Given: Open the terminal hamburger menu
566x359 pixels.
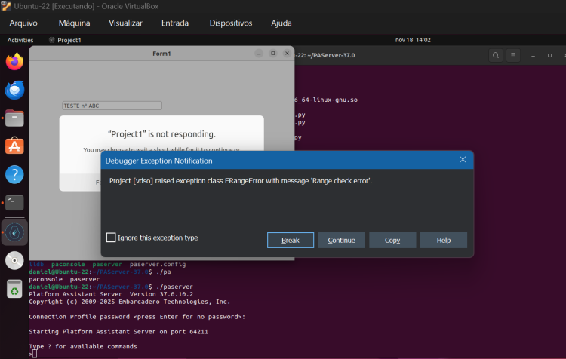Looking at the screenshot, I should 513,55.
